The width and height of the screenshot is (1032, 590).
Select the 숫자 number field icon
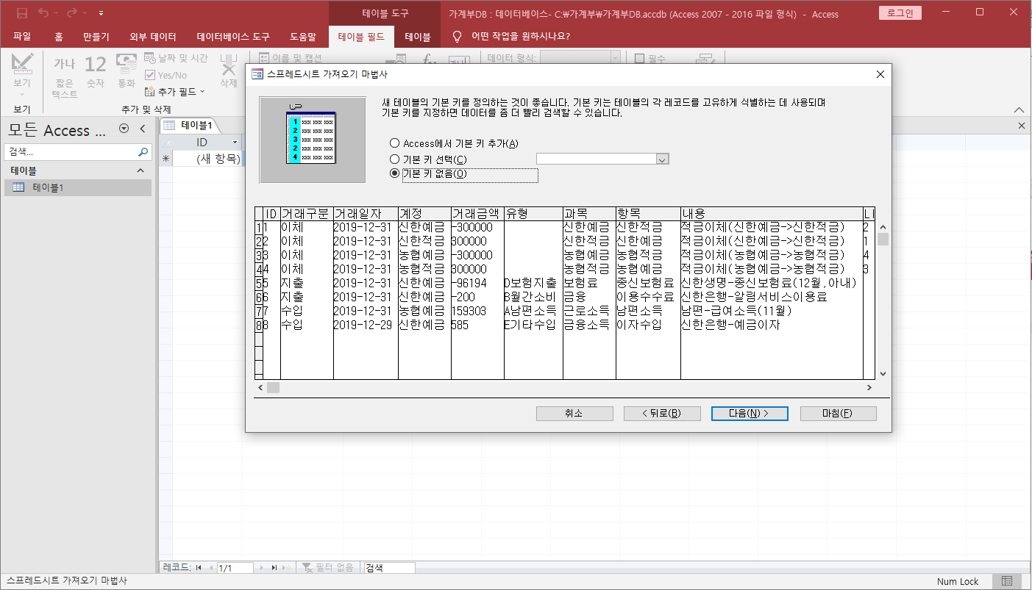pyautogui.click(x=96, y=72)
